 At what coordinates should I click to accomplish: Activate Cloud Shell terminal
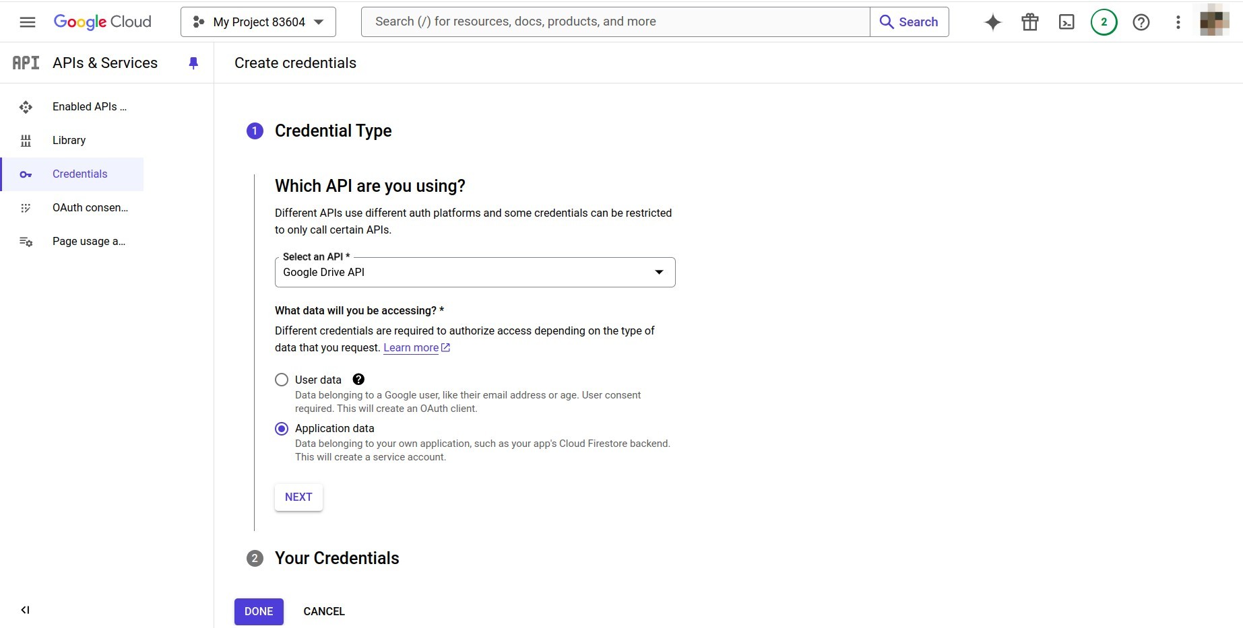(1066, 22)
